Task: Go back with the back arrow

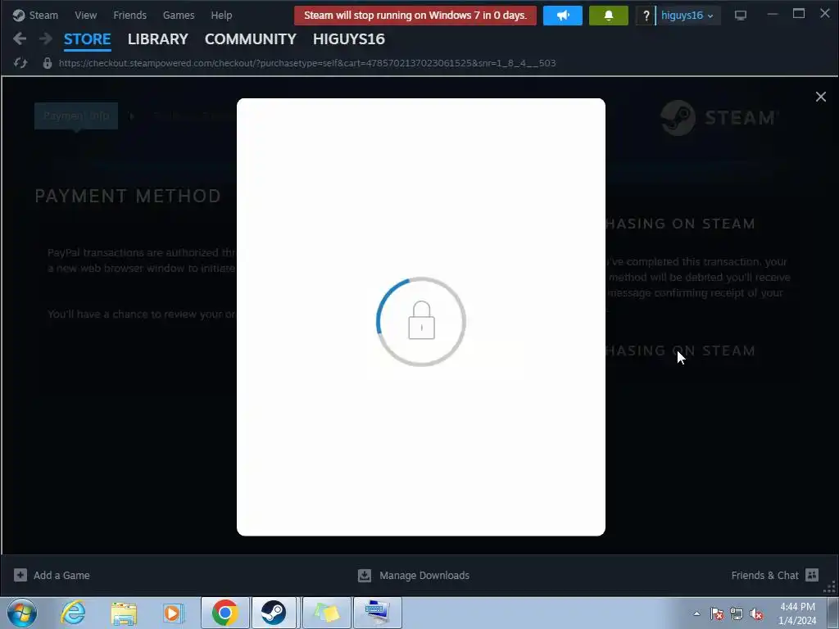Action: click(x=20, y=38)
